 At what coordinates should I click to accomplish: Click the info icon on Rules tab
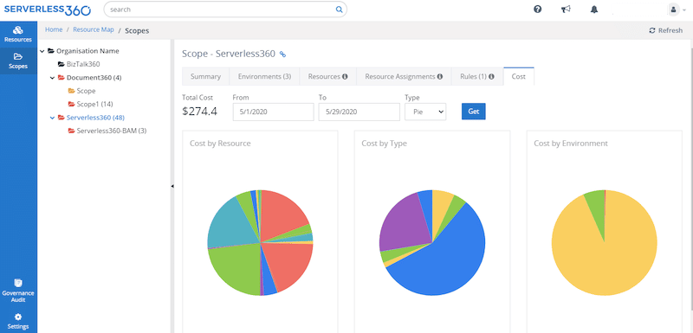(x=491, y=76)
